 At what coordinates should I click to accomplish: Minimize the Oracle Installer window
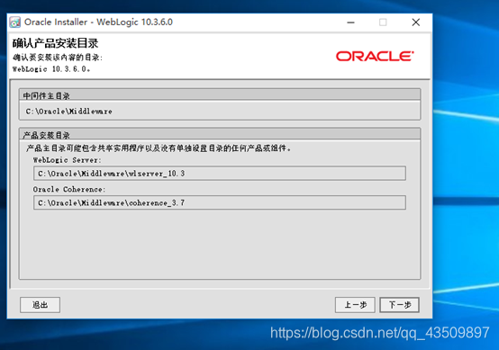350,22
